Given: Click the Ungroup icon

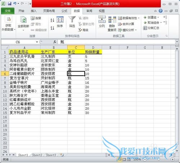Looking at the screenshot, I should coord(145,23).
